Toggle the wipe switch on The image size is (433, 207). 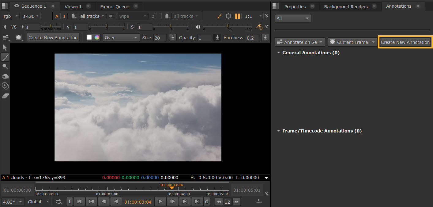pyautogui.click(x=112, y=16)
